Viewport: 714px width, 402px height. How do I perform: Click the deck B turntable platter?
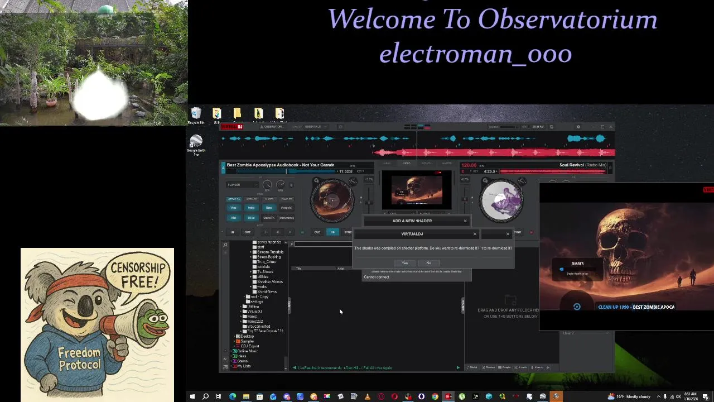(501, 200)
